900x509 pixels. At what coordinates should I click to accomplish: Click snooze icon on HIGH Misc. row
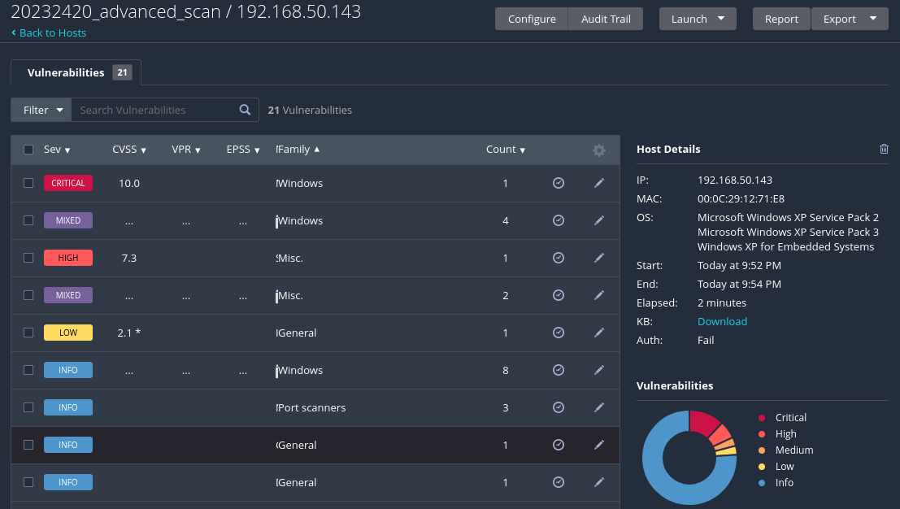559,258
